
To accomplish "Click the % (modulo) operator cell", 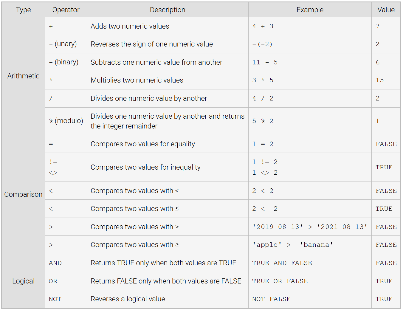I will [66, 121].
